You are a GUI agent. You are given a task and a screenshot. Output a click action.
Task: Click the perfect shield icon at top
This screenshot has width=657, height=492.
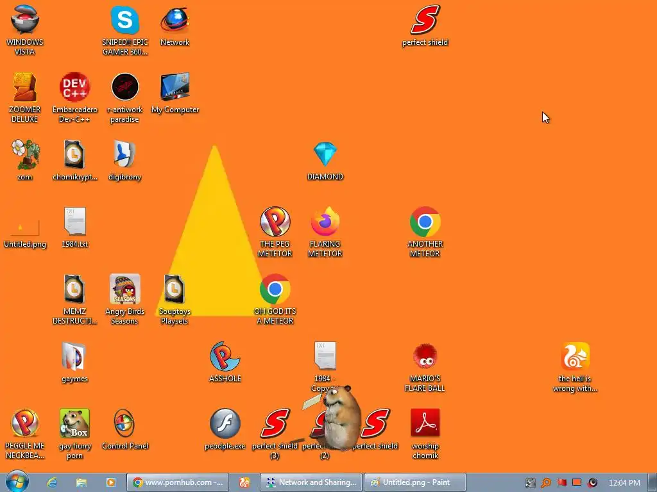tap(425, 25)
